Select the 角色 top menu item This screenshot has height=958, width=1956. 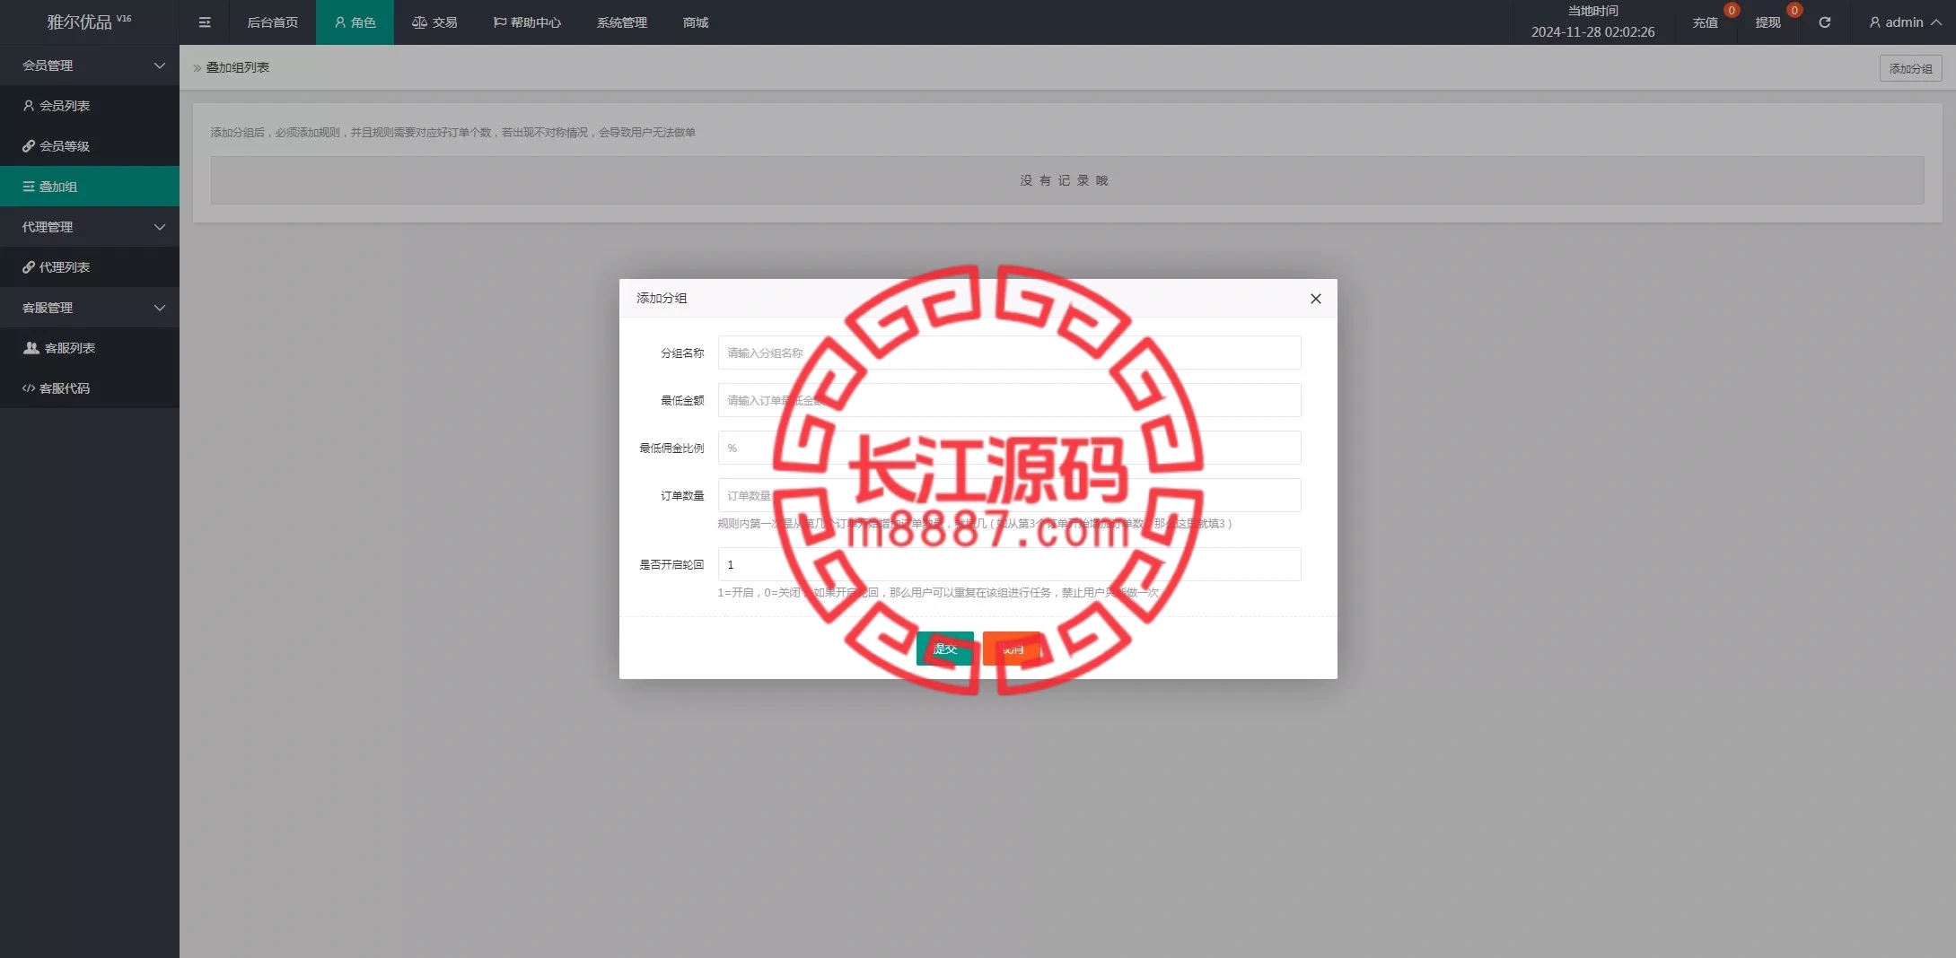[x=355, y=22]
